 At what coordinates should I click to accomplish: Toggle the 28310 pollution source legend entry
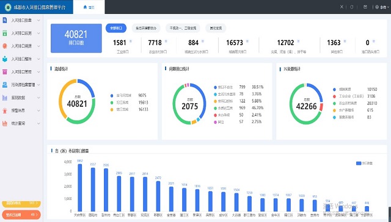(x=355, y=103)
